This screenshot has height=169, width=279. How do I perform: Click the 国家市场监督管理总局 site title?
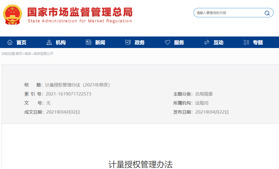(80, 12)
